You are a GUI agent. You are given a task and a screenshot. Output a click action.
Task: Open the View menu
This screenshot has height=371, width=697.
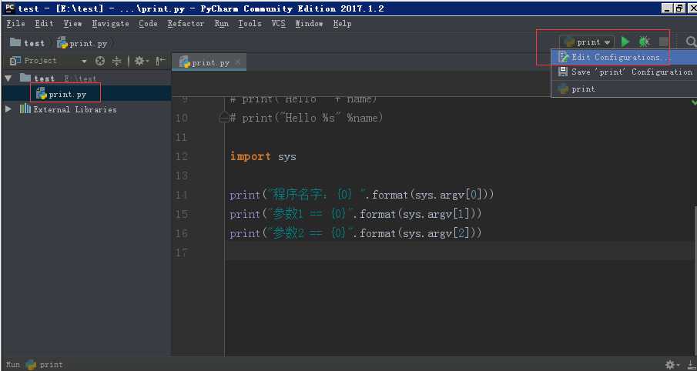click(72, 24)
